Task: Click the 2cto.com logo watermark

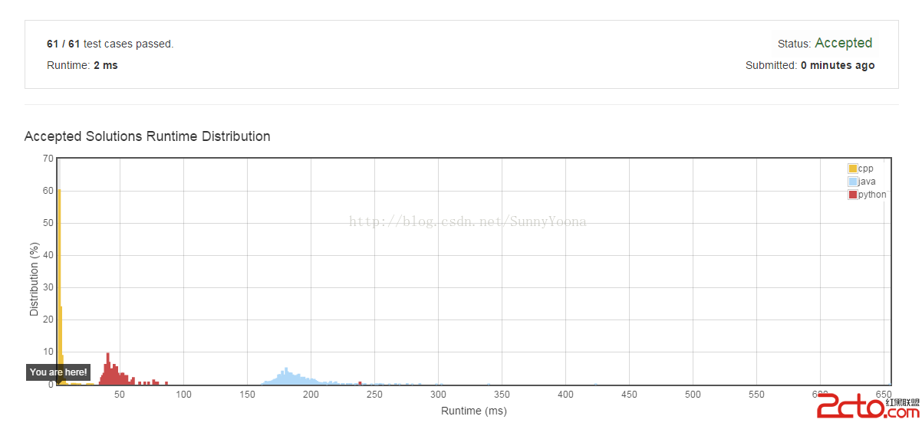Action: click(868, 407)
